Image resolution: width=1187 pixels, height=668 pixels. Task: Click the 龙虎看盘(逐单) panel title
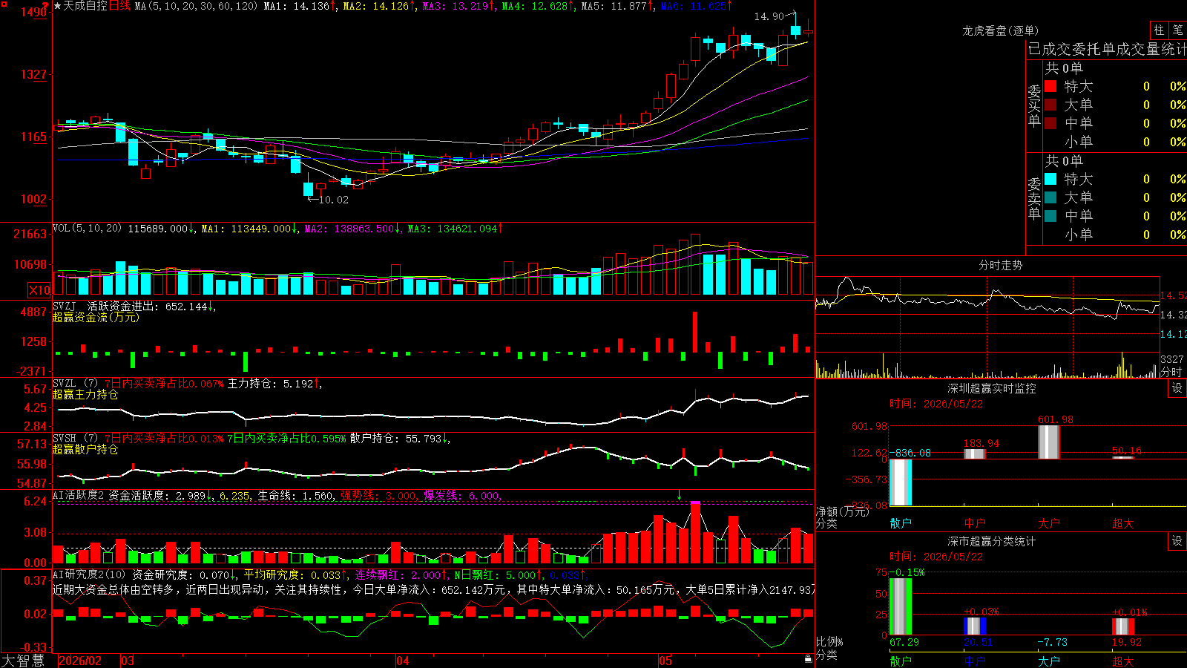(x=1000, y=30)
